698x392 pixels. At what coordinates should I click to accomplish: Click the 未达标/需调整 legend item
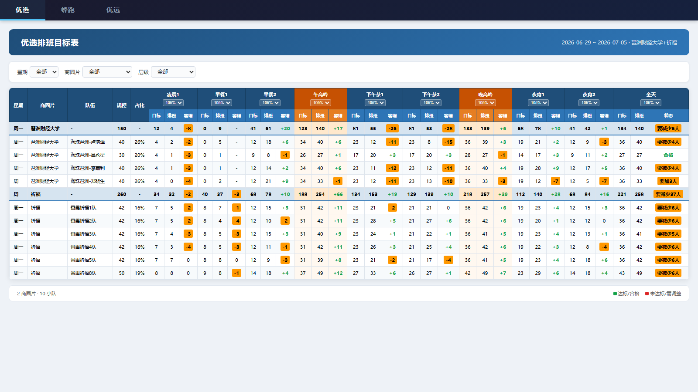pos(663,294)
